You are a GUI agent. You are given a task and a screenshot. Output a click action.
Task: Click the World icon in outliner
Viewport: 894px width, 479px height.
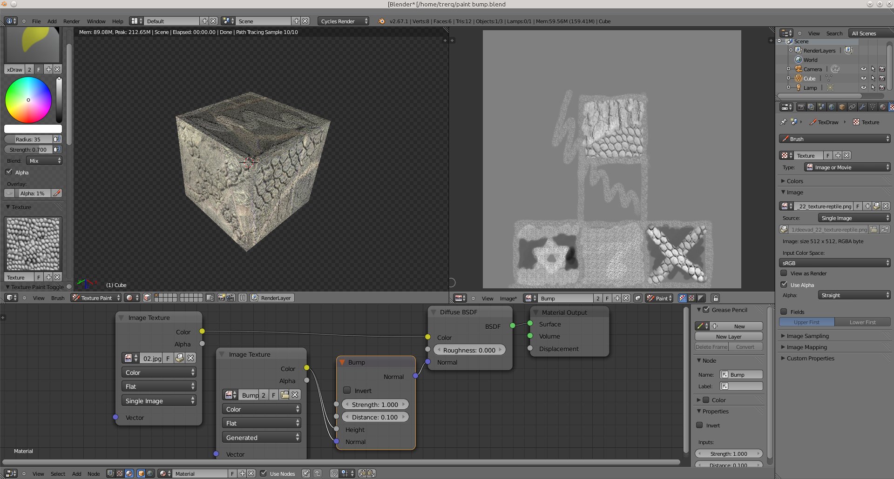[798, 60]
